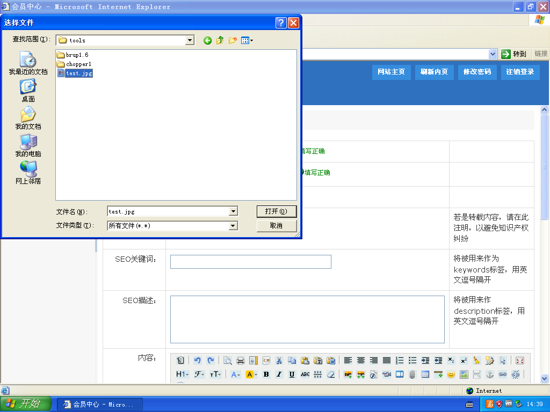The width and height of the screenshot is (550, 412).
Task: Paste from Word using the W clipboard icon
Action: 331,360
